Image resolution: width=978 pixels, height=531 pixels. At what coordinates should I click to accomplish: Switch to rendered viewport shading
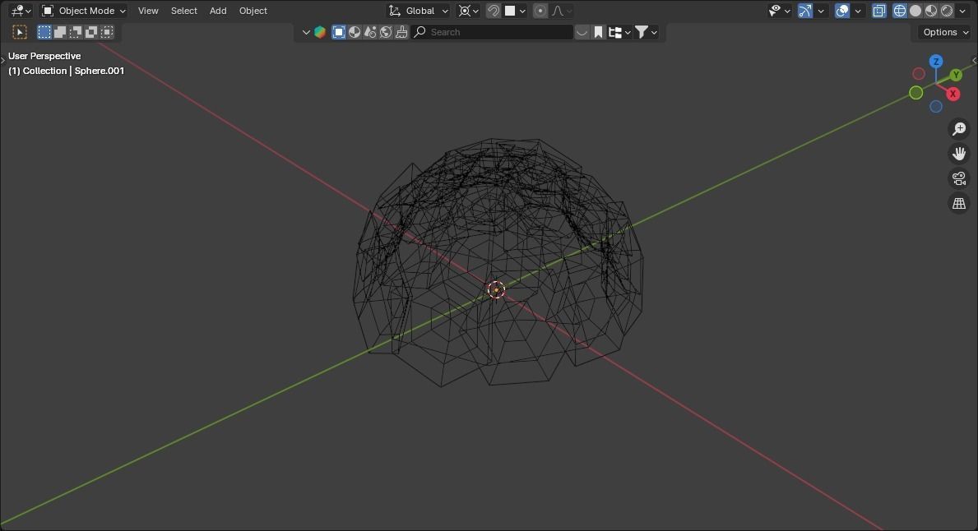[946, 11]
